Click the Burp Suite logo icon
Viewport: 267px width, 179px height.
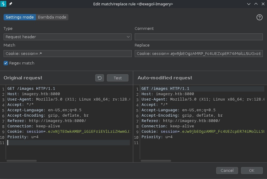pyautogui.click(x=4, y=4)
